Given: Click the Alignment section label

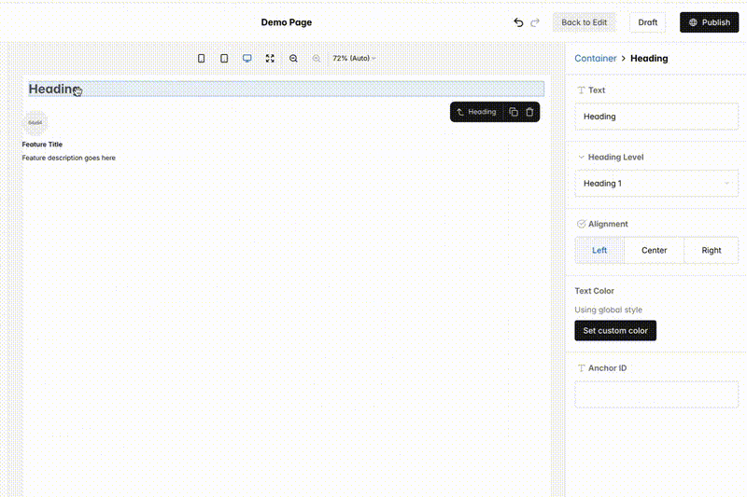Looking at the screenshot, I should tap(608, 224).
